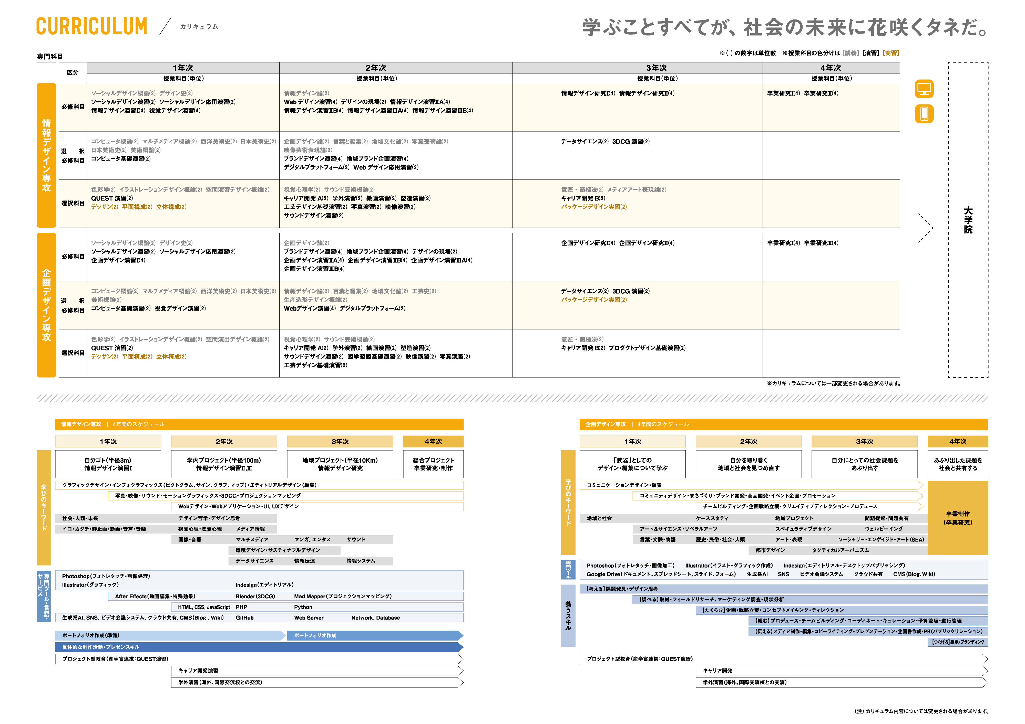Click the course プロダクトデザイン基礎演習(2)

647,348
